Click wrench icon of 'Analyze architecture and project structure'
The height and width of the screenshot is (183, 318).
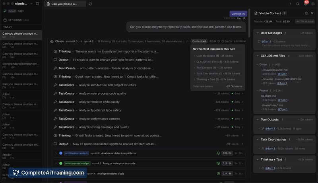[55, 85]
